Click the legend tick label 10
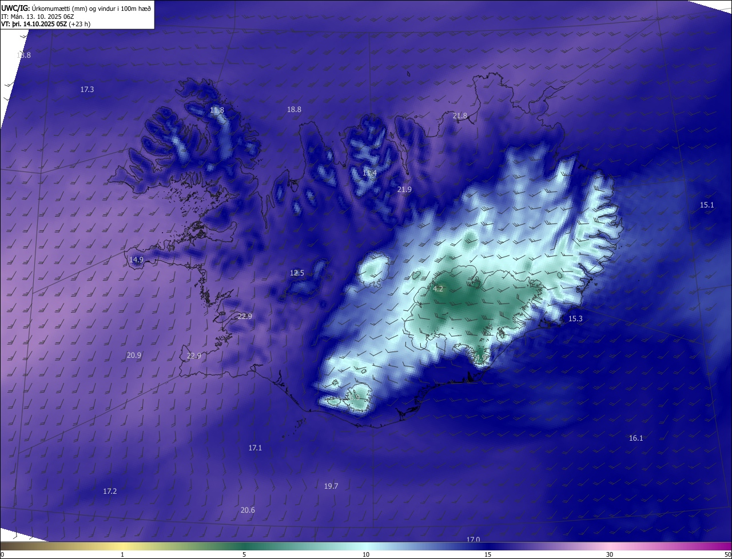The image size is (732, 559). (x=366, y=555)
